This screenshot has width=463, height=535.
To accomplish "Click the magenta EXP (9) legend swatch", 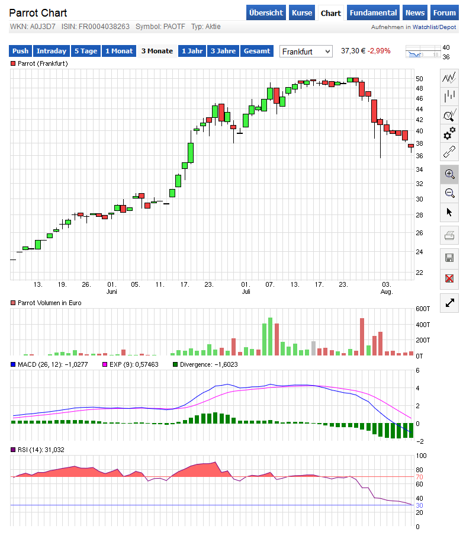I will (105, 364).
